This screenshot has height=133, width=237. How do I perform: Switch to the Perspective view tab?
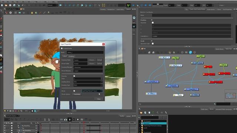pyautogui.click(x=111, y=9)
